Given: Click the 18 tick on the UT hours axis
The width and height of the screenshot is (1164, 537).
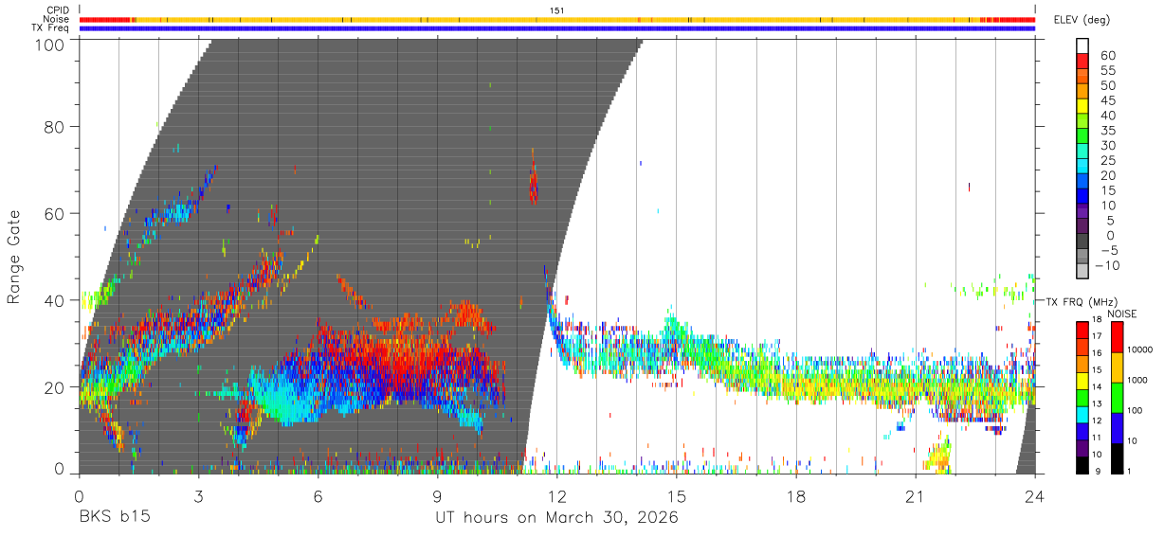Looking at the screenshot, I should (796, 497).
